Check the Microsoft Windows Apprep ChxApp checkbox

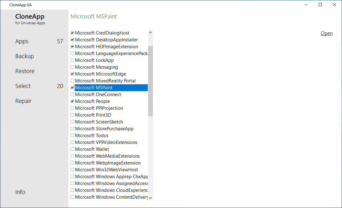point(73,176)
